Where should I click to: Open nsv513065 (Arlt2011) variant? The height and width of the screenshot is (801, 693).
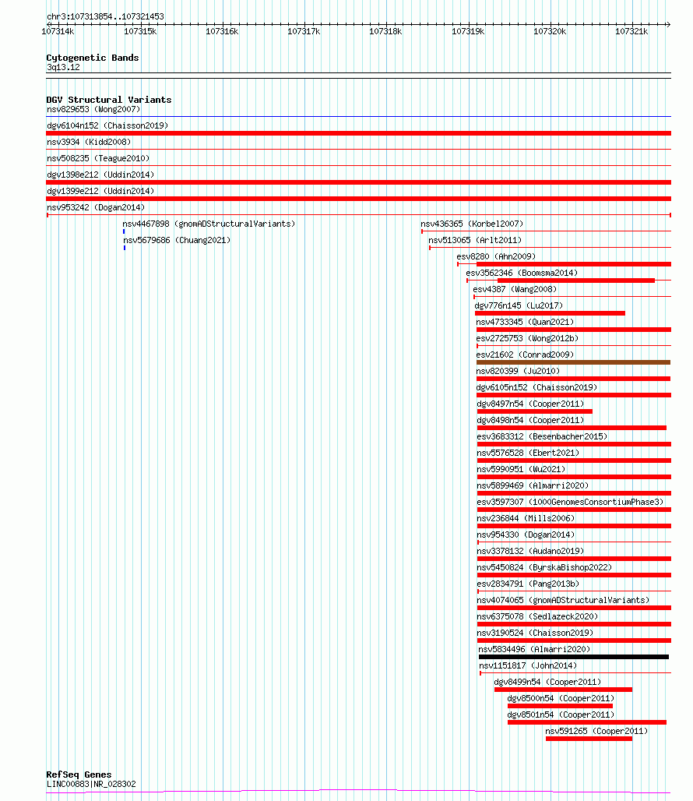coord(475,240)
